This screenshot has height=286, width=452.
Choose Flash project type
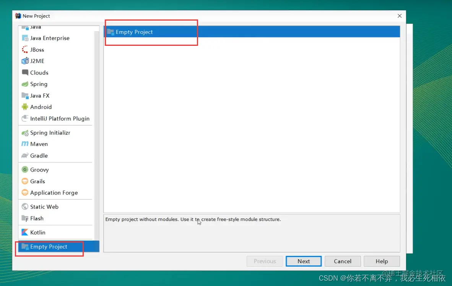pyautogui.click(x=55, y=218)
